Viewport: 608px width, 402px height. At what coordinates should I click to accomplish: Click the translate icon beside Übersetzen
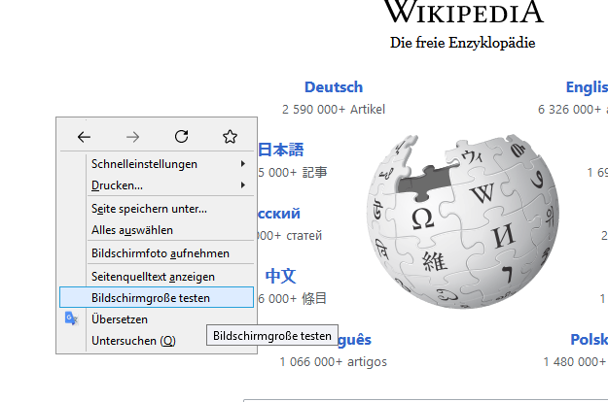point(71,318)
